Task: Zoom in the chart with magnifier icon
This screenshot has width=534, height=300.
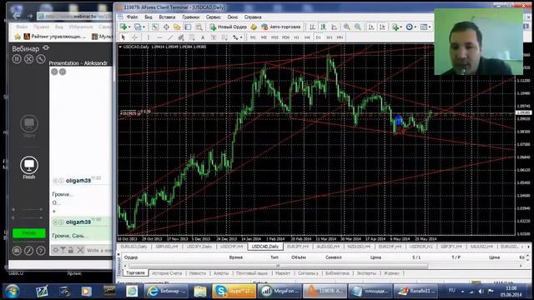Action: click(347, 27)
